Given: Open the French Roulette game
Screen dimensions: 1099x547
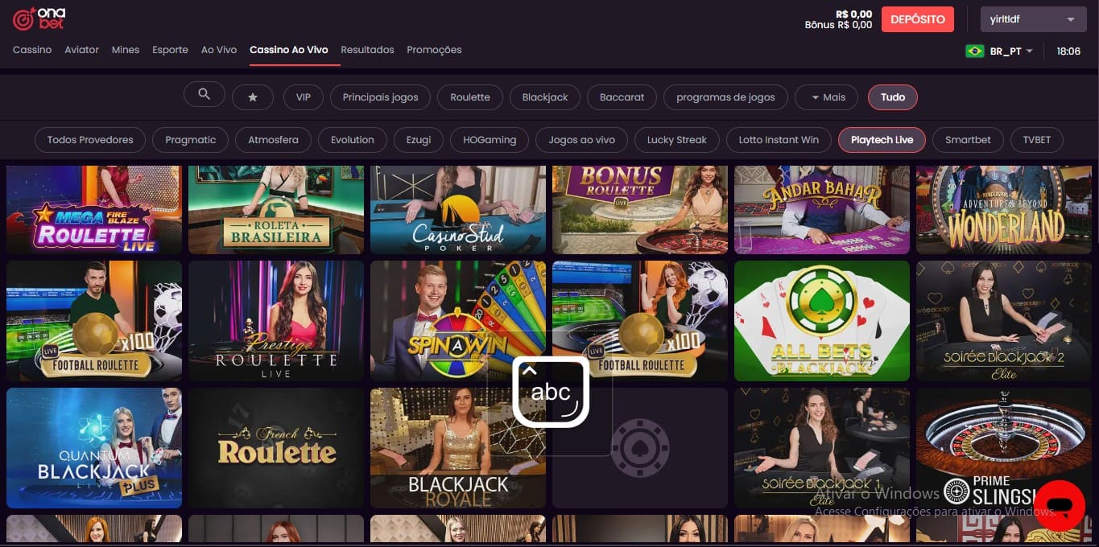Looking at the screenshot, I should (276, 448).
